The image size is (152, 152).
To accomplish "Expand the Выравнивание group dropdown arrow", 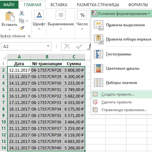I will (61, 29).
